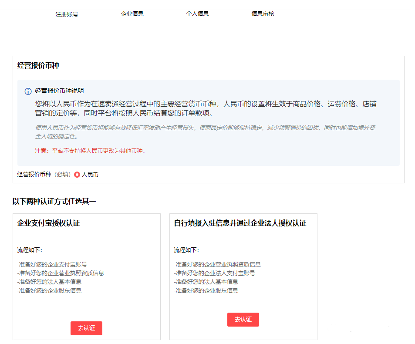Click 准备好您的企业营业执照资质信息 in right card
This screenshot has height=344, width=415.
pos(218,264)
